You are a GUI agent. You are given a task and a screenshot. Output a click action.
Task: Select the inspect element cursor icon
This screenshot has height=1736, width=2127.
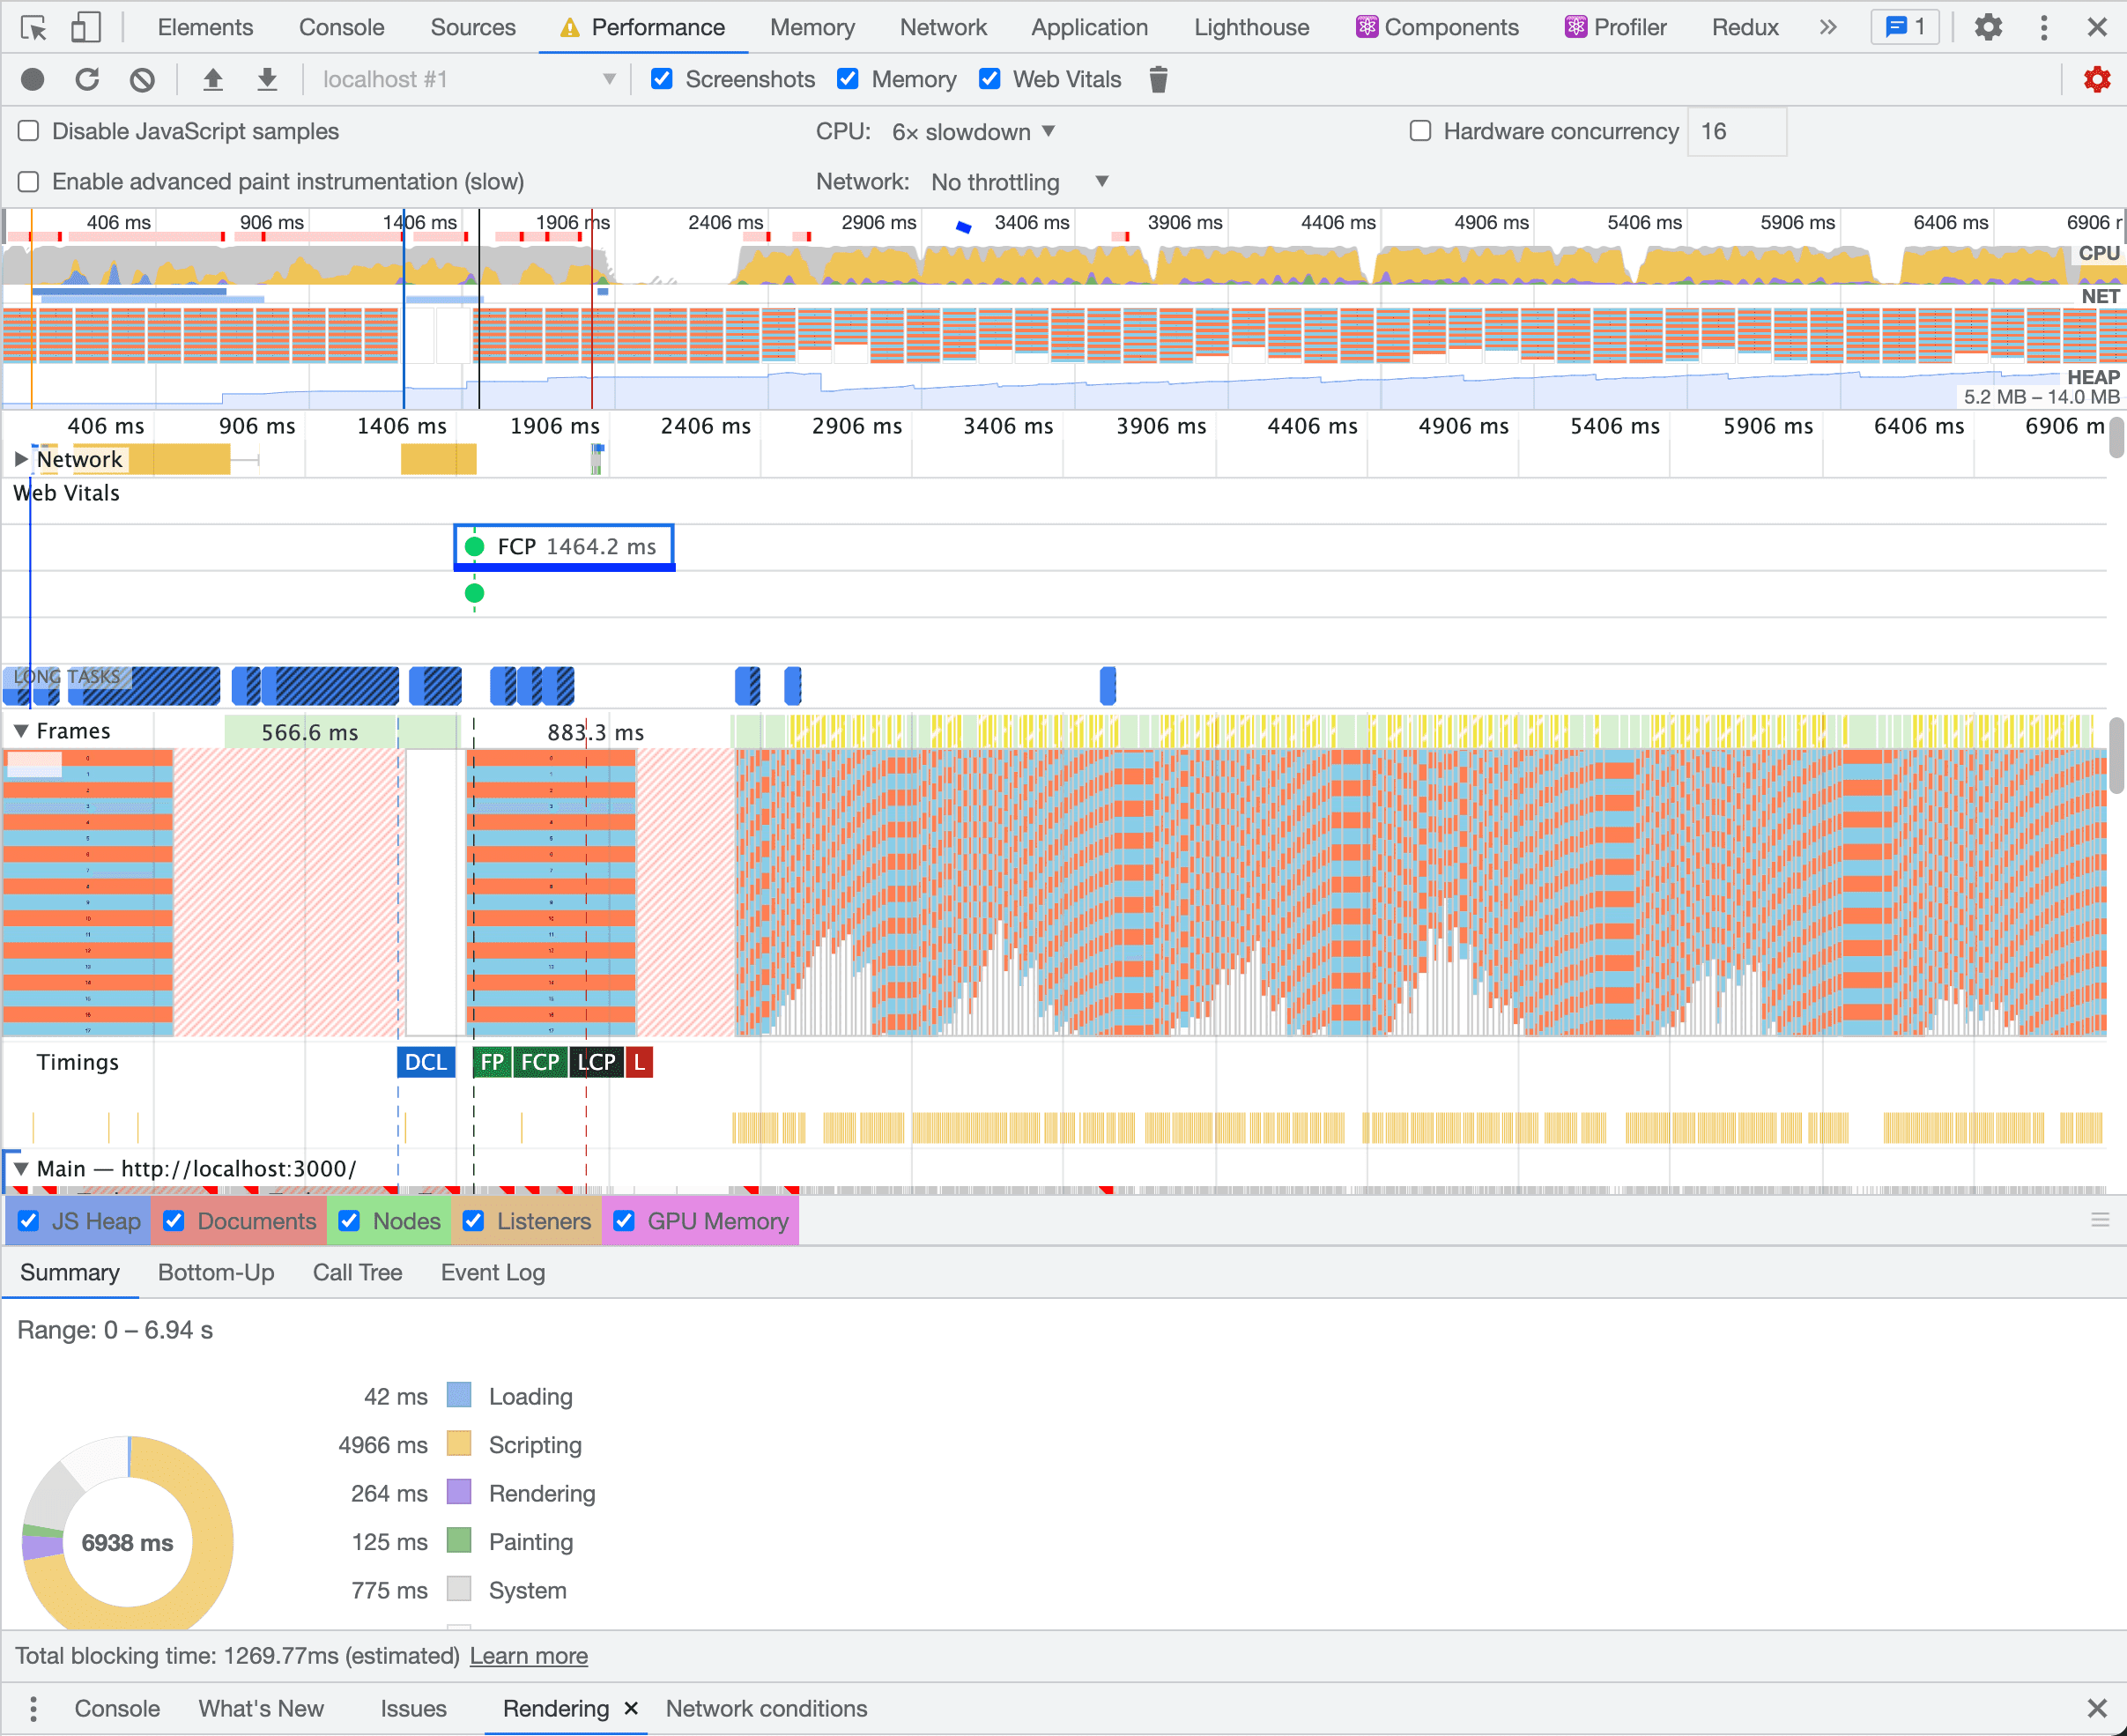point(33,27)
